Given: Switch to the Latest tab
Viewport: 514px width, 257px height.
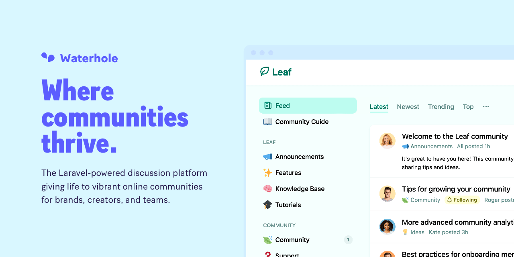Looking at the screenshot, I should point(379,106).
